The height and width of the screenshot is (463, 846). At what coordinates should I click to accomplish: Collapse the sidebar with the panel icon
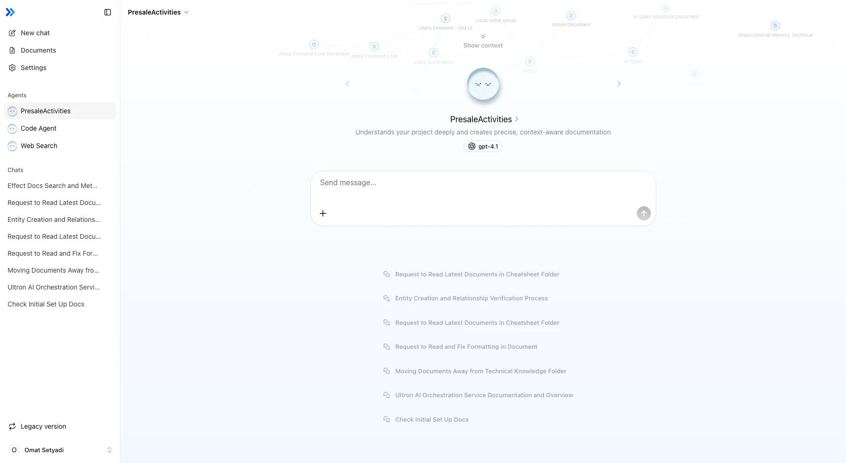108,12
